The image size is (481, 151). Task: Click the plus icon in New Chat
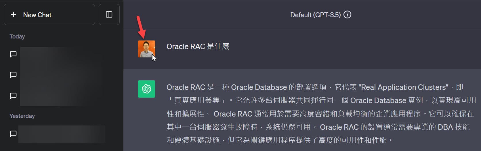(x=14, y=15)
